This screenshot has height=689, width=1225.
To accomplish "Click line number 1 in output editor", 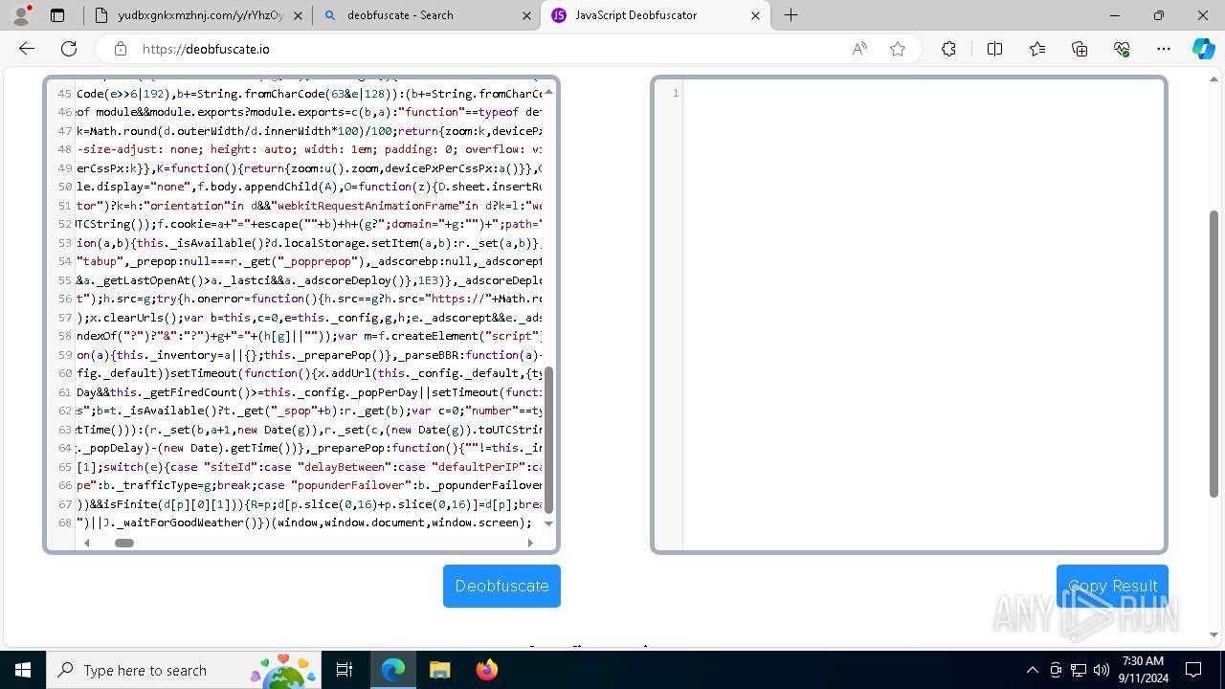I will [676, 93].
